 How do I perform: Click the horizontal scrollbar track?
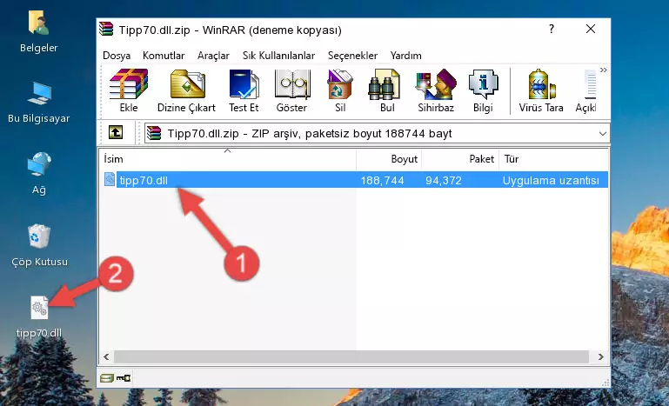tap(351, 356)
